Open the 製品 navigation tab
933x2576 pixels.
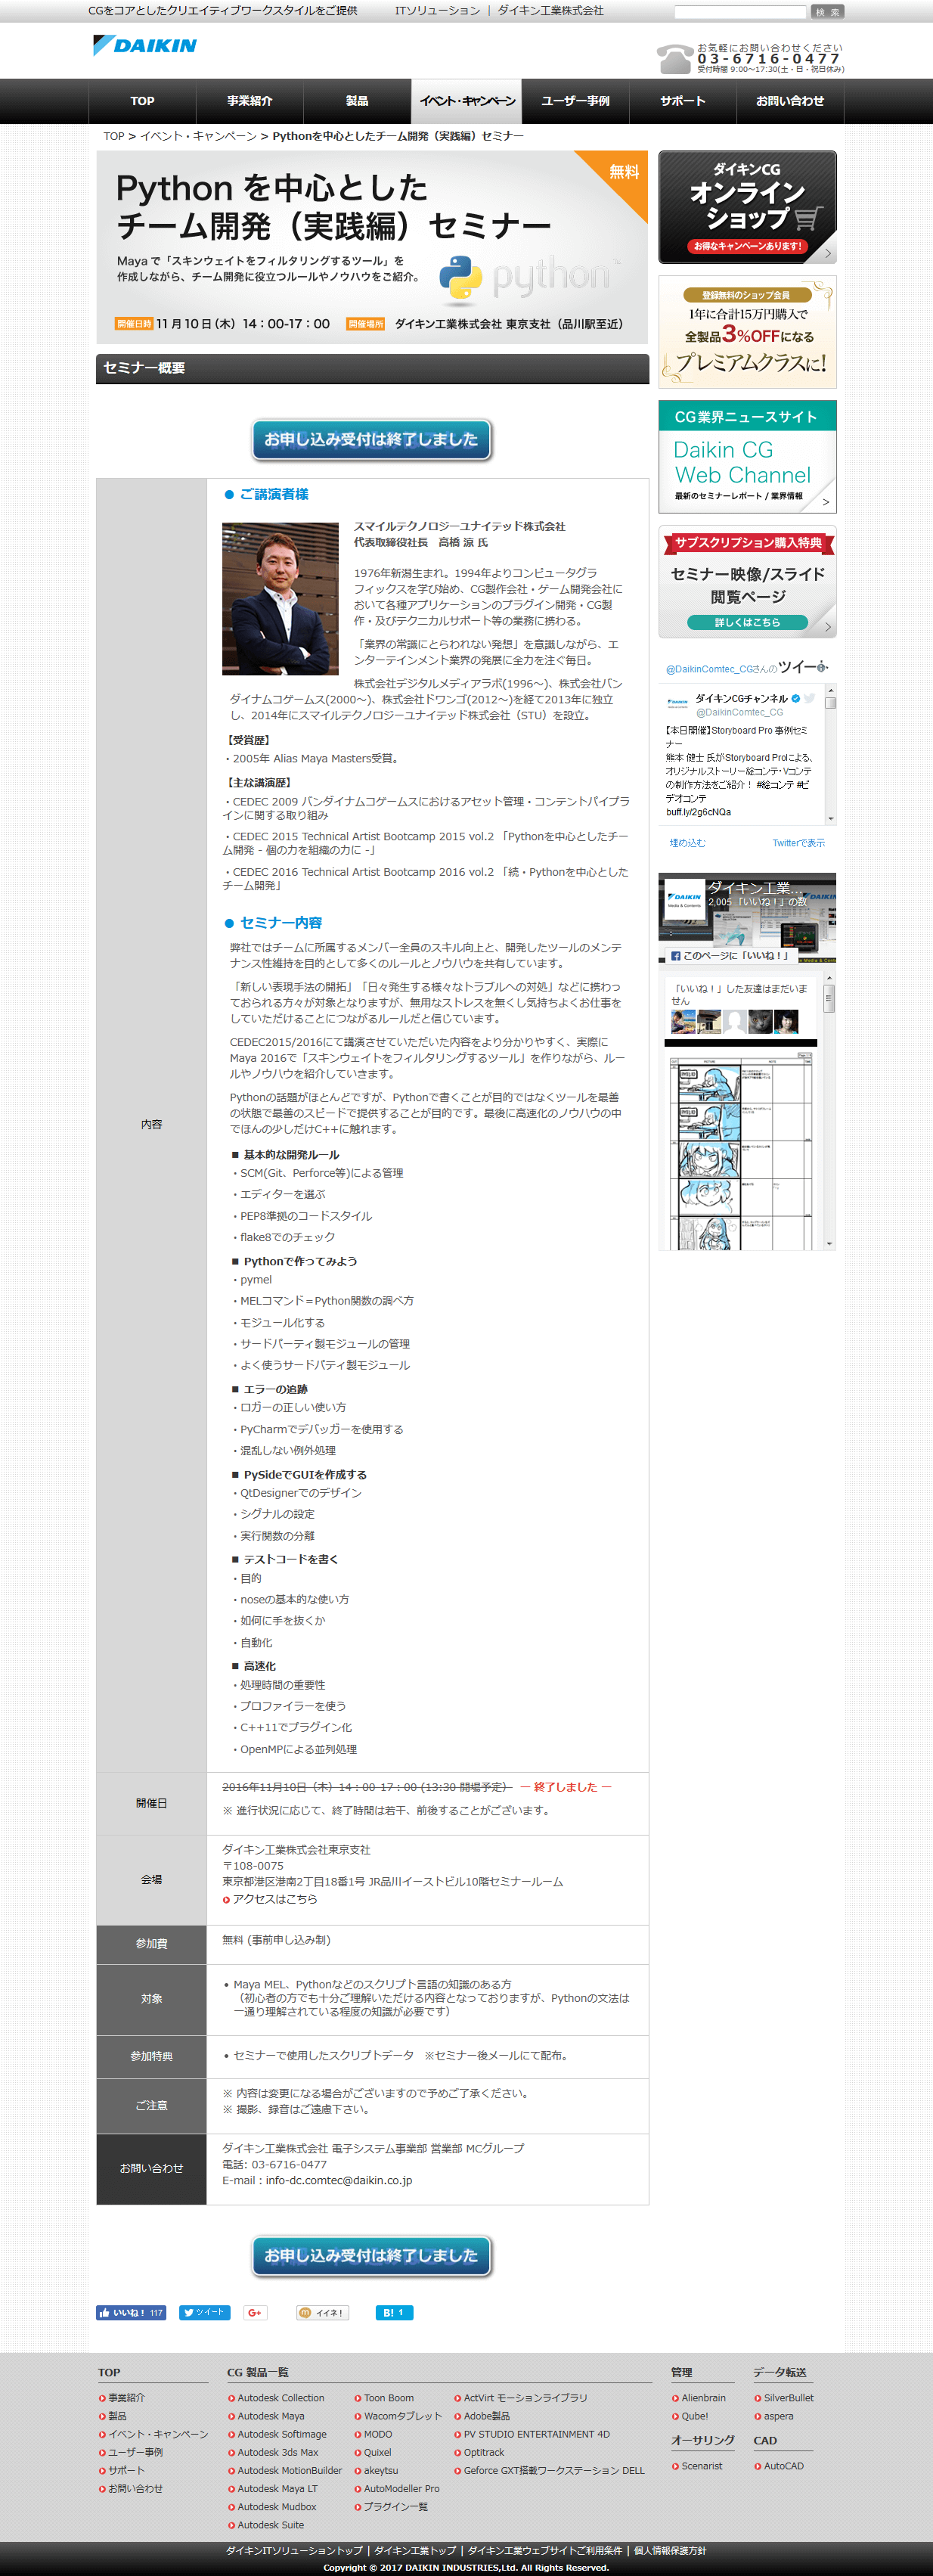pos(357,101)
